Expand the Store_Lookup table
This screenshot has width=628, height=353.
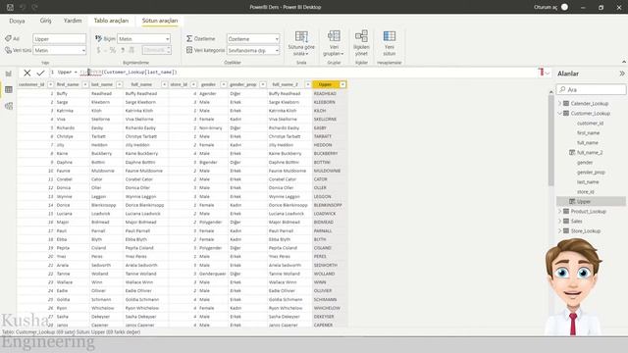(x=560, y=231)
